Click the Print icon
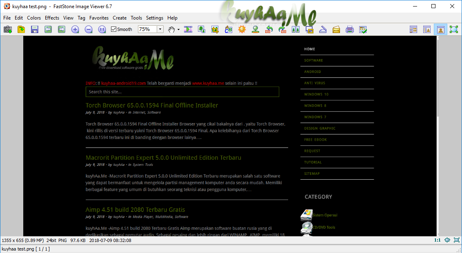Screen dimensions: 462x253 349,29
